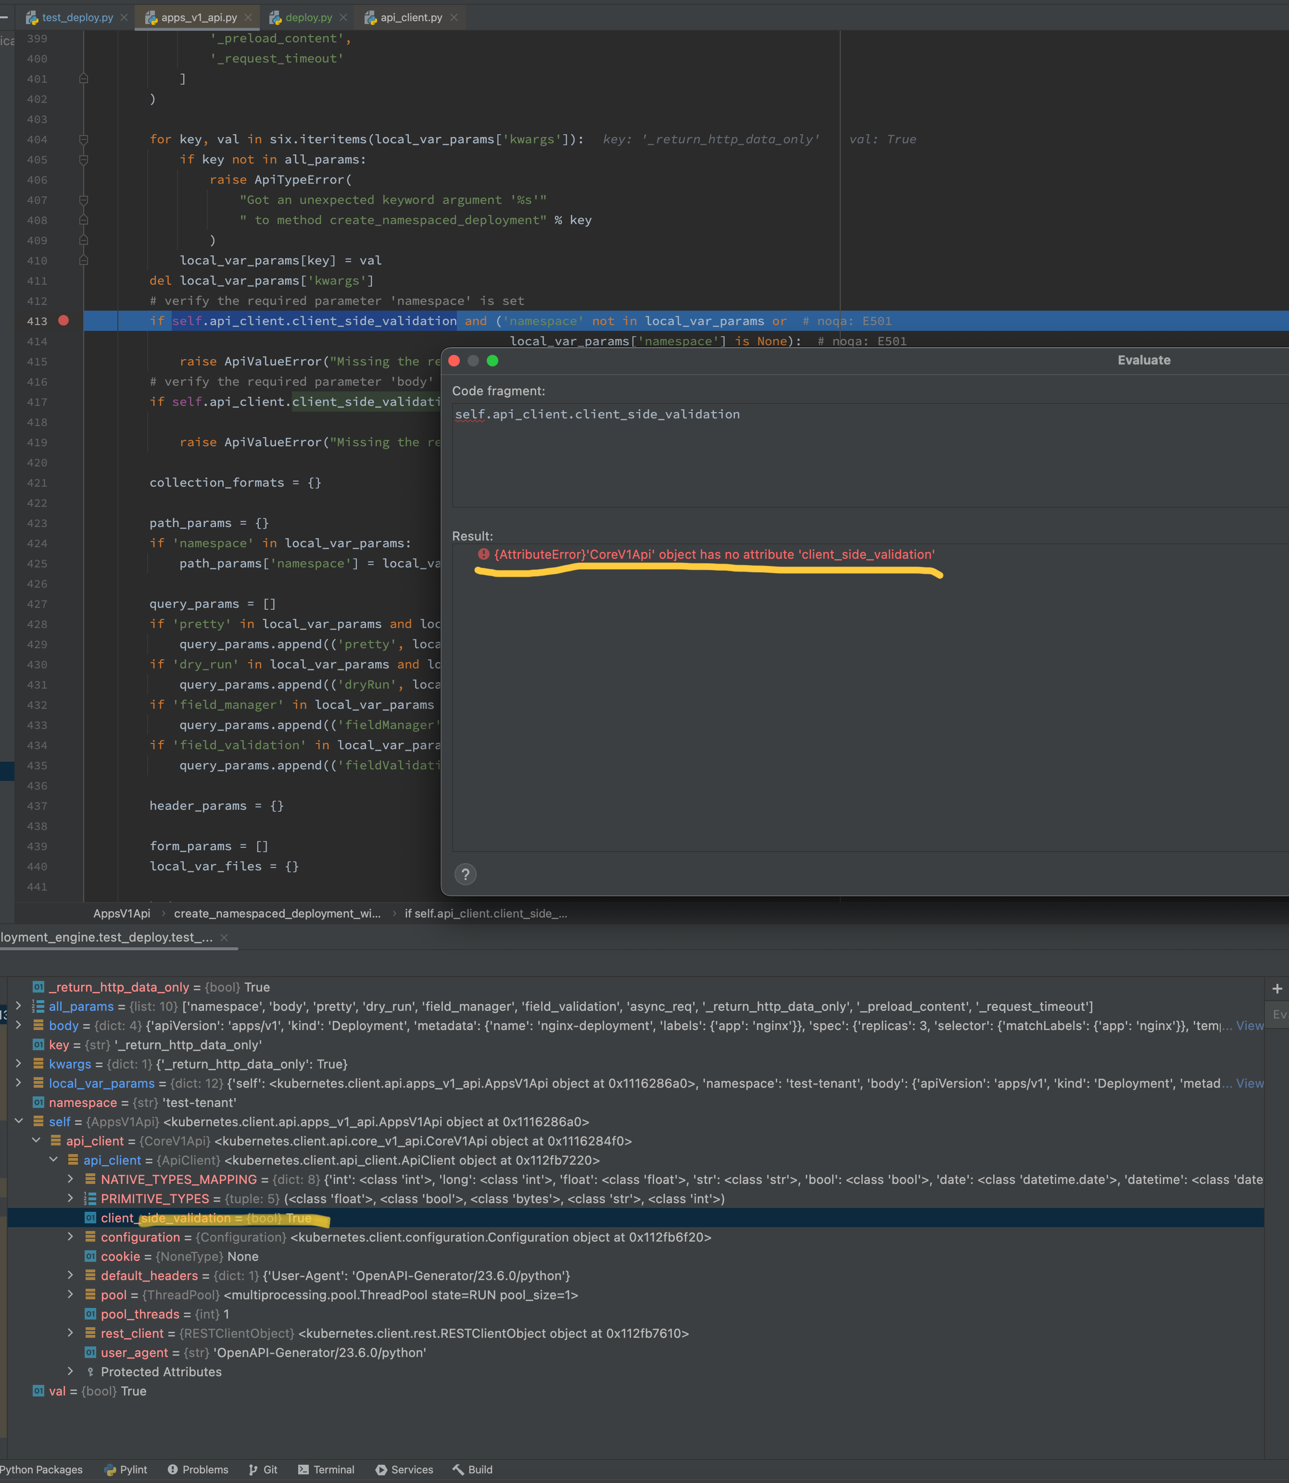Select the cookie variable row

[635, 1257]
